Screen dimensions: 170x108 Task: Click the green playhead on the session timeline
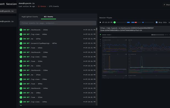[x=114, y=22]
